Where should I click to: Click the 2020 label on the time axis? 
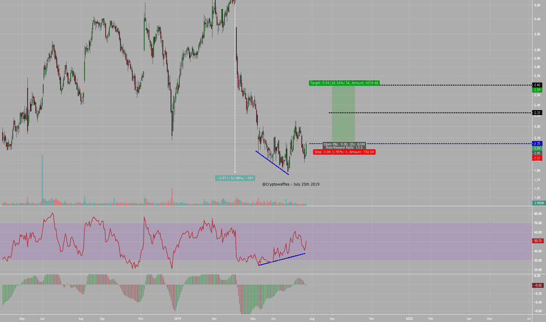pos(409,318)
